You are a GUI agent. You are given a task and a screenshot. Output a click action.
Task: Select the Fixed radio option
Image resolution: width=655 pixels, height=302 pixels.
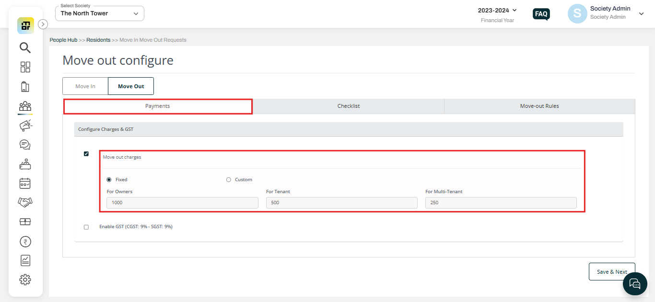click(109, 180)
